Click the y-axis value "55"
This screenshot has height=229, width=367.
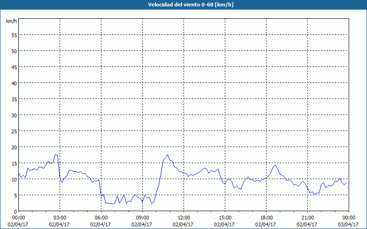pyautogui.click(x=14, y=35)
